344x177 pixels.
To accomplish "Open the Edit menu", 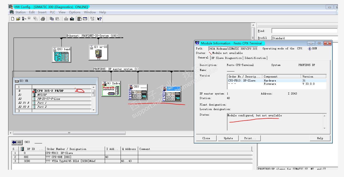I will click(32, 12).
